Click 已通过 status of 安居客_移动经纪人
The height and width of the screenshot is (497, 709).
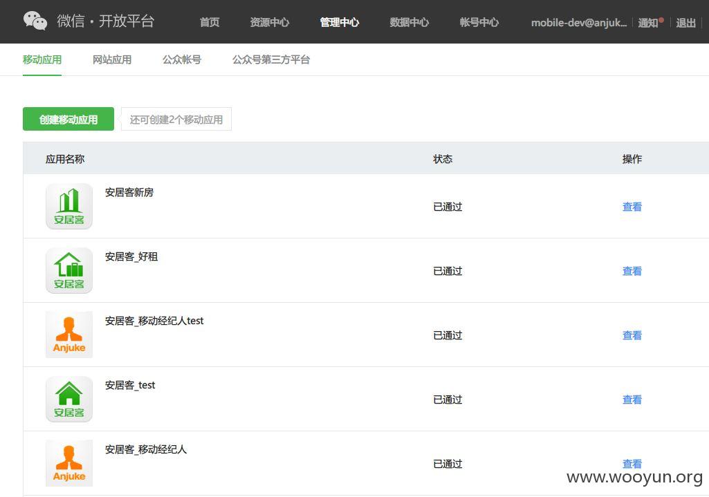click(x=448, y=464)
